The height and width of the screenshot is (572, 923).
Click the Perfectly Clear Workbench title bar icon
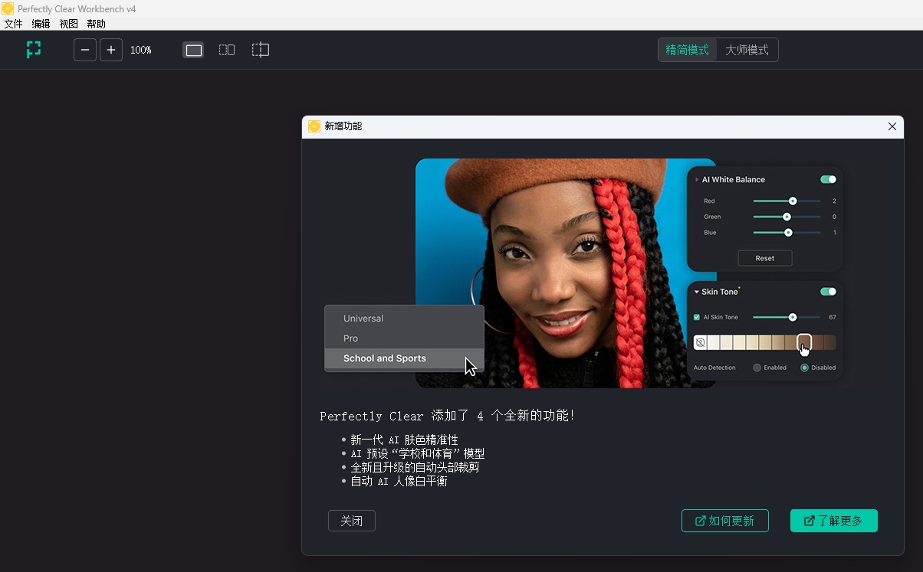click(x=8, y=8)
